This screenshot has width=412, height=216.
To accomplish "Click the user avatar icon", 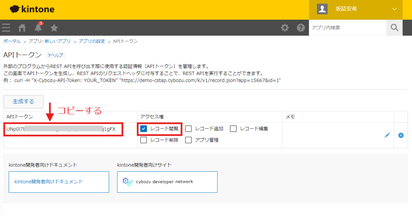I will tap(322, 9).
